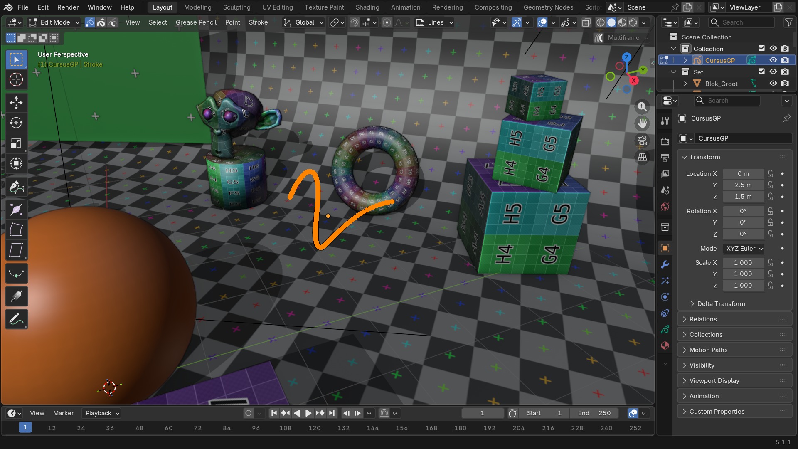Open the Modifiers wrench properties tab
The height and width of the screenshot is (449, 798).
tap(665, 264)
